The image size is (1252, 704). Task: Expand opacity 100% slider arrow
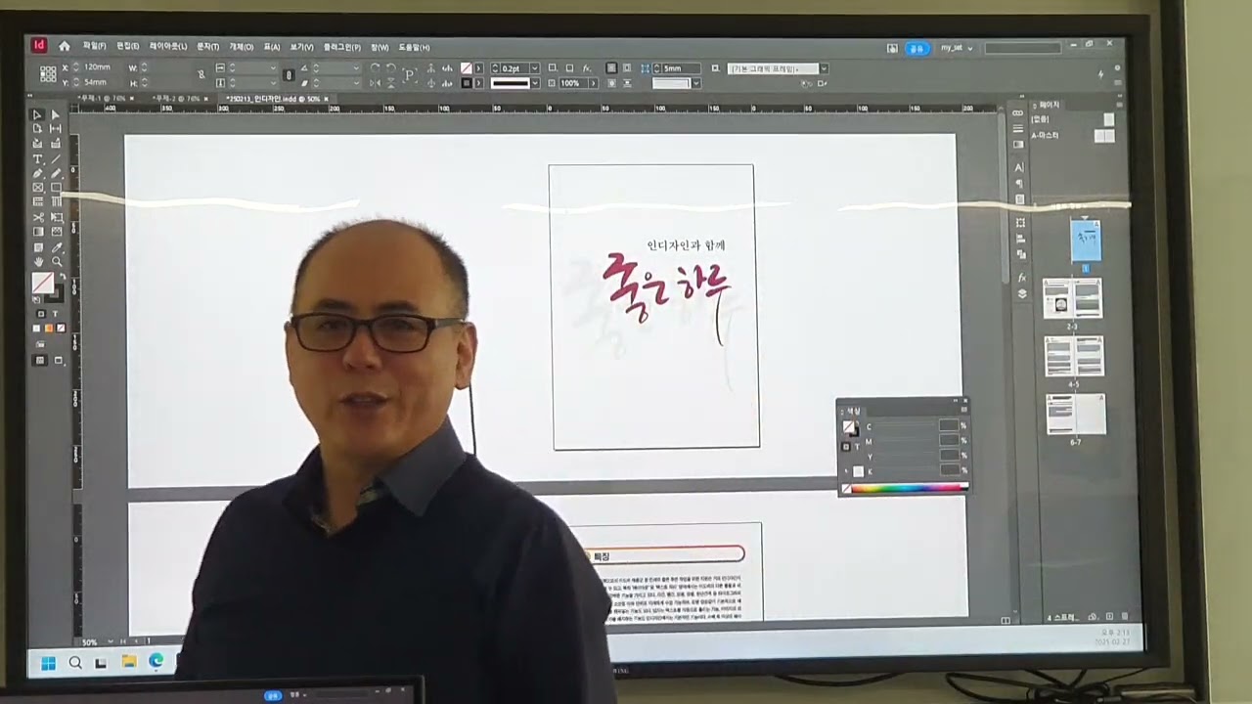pyautogui.click(x=595, y=83)
